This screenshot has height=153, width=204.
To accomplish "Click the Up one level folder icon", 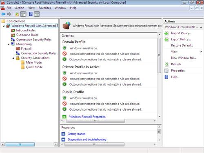I will [17, 14].
